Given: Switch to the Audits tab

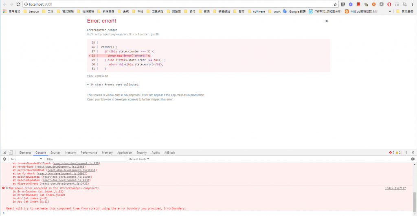Looking at the screenshot, I should point(156,153).
